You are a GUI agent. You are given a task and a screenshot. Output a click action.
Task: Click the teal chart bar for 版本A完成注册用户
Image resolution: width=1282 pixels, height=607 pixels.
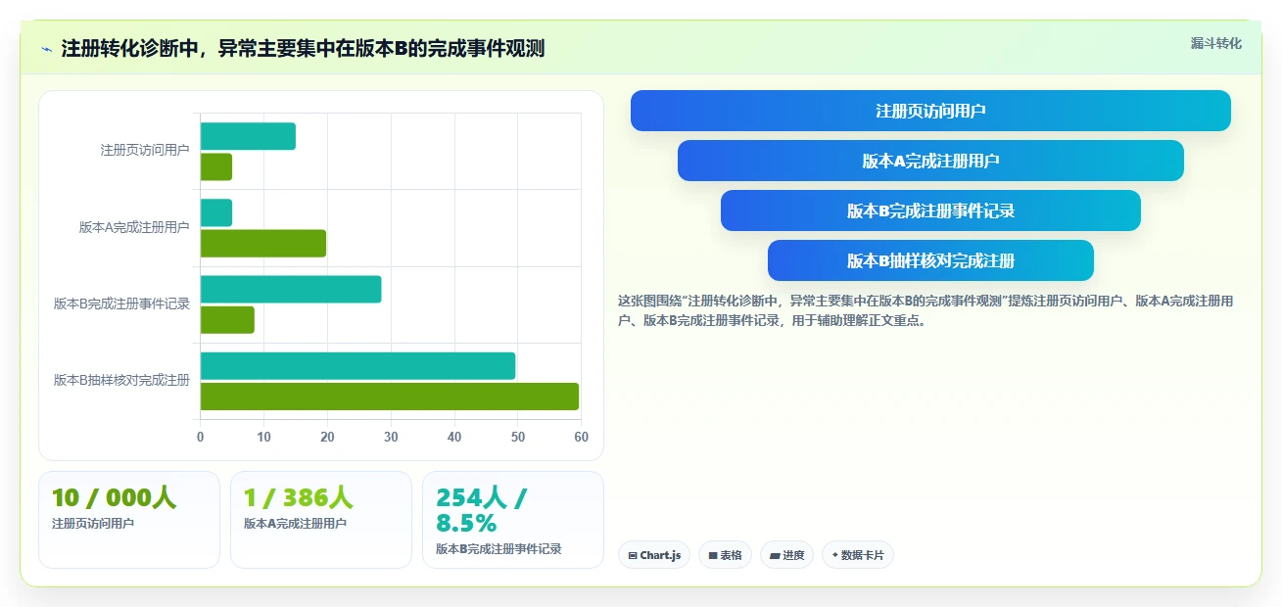[x=216, y=212]
